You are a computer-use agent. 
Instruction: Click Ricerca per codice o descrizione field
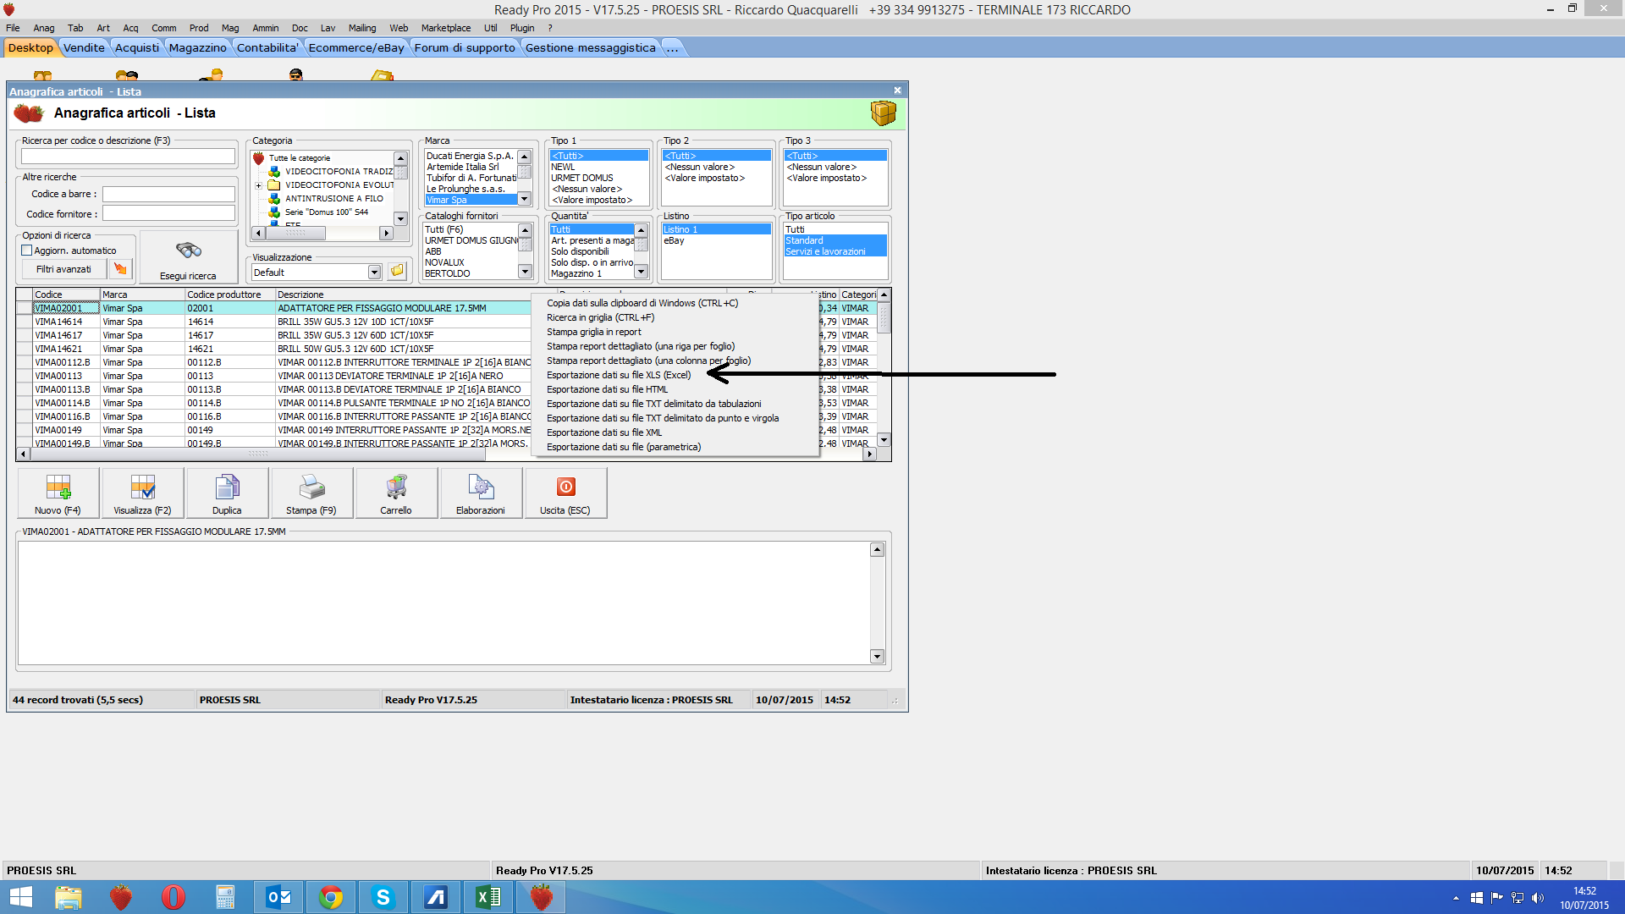(x=128, y=157)
